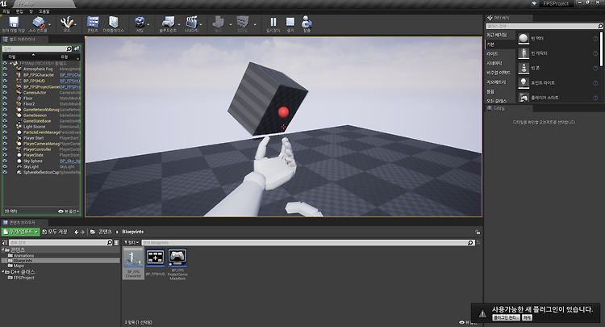Navigate forward in Content Browser
The image size is (605, 327).
click(x=82, y=232)
